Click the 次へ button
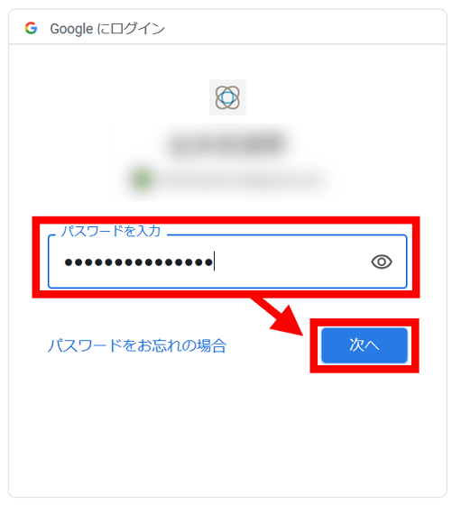The height and width of the screenshot is (505, 452). click(x=364, y=345)
